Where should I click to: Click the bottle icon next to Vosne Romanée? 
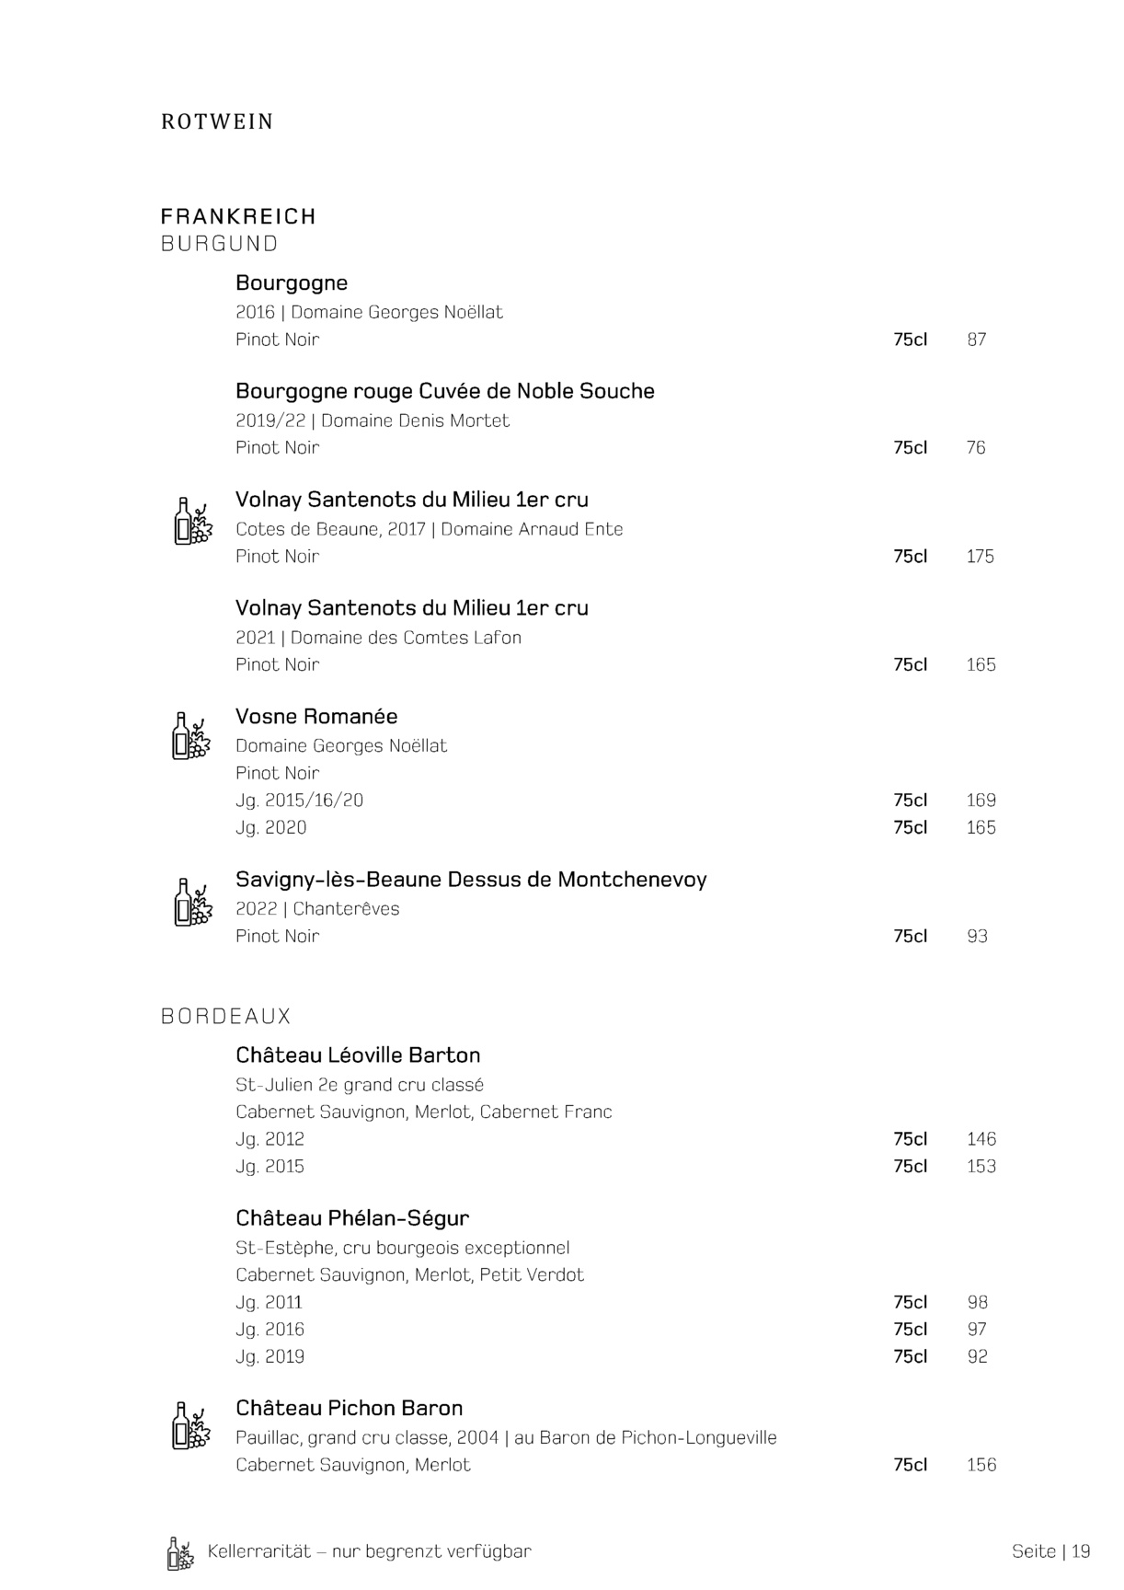tap(191, 736)
